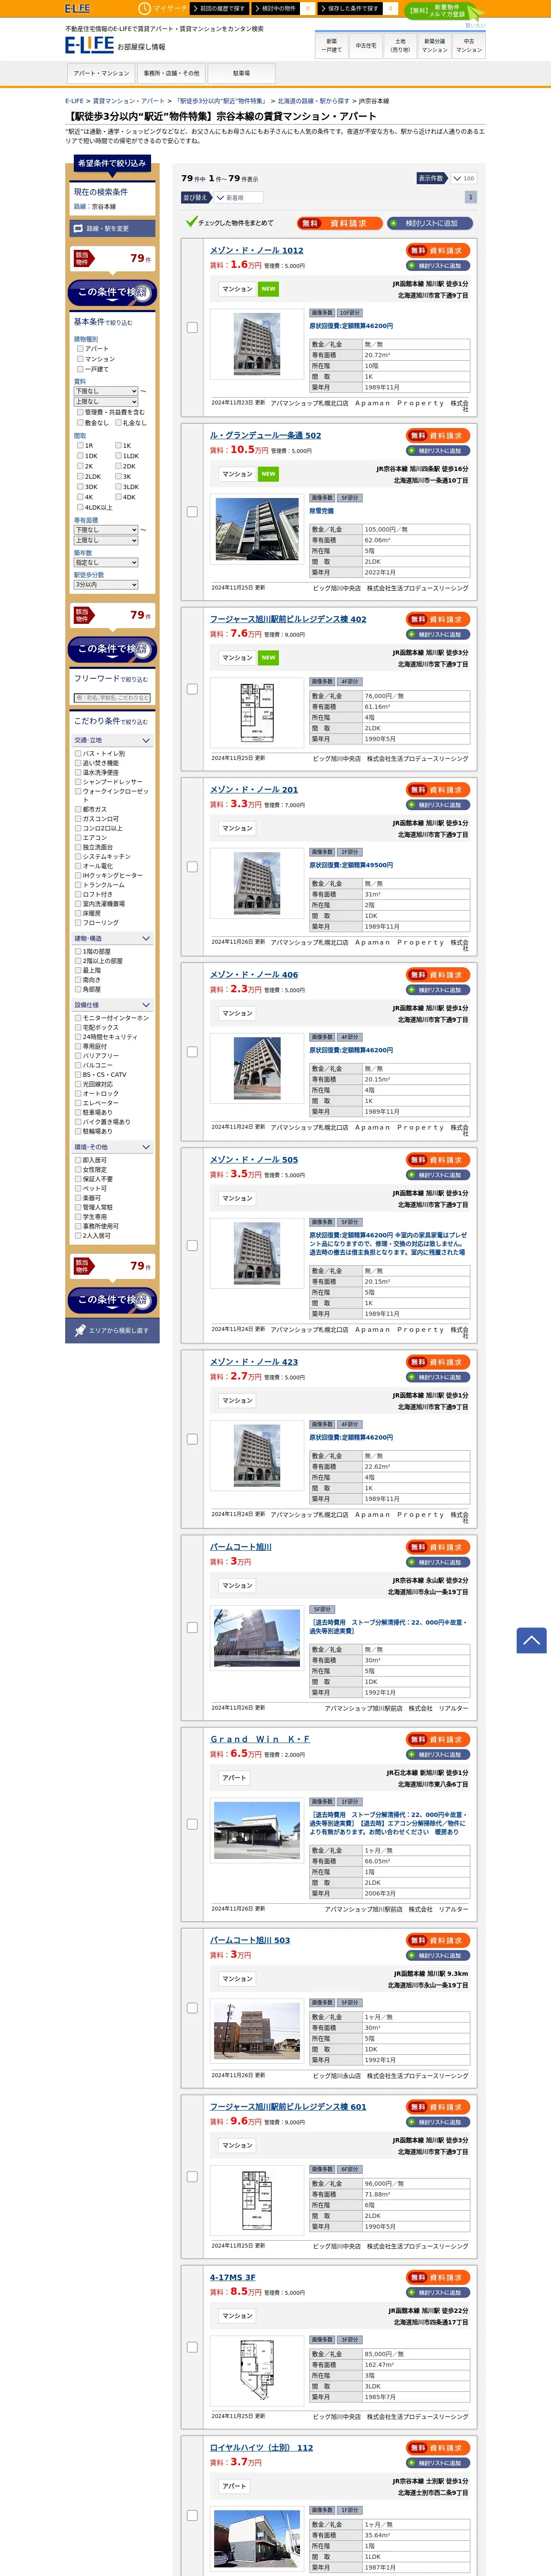Image resolution: width=551 pixels, height=2576 pixels.
Task: Click the bulk 無料 資料請求 button
Action: [339, 223]
